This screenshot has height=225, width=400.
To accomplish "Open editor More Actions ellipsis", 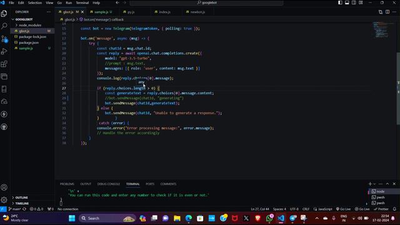I will point(394,12).
